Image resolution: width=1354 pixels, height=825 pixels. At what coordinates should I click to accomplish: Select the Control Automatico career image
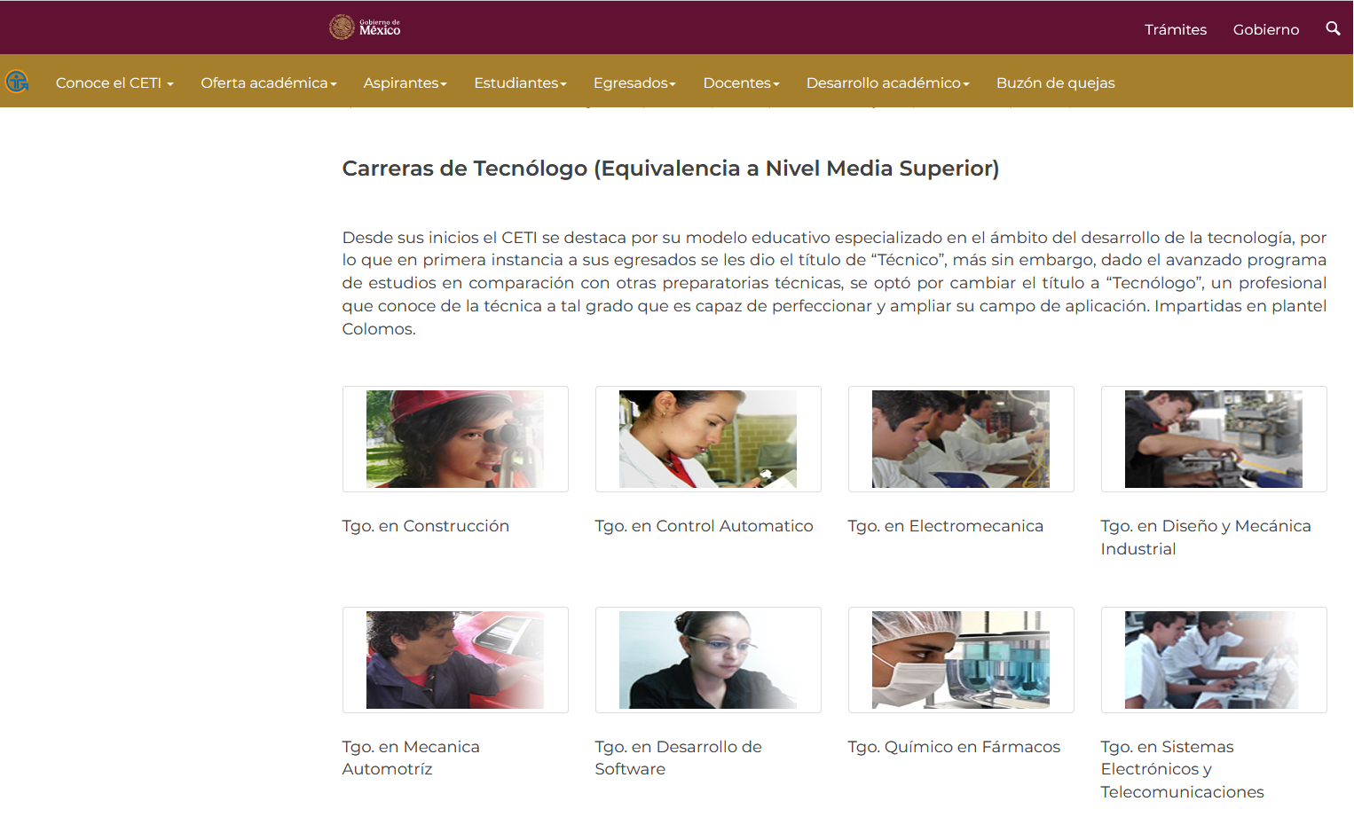tap(708, 439)
